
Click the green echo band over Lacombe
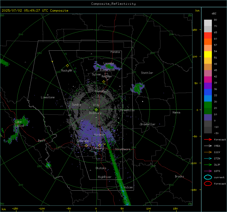click(109, 66)
